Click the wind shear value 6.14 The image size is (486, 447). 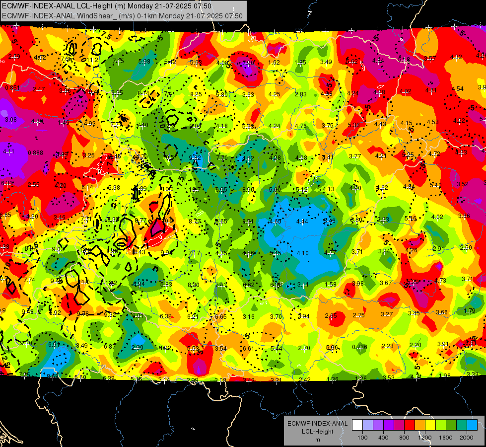point(87,187)
